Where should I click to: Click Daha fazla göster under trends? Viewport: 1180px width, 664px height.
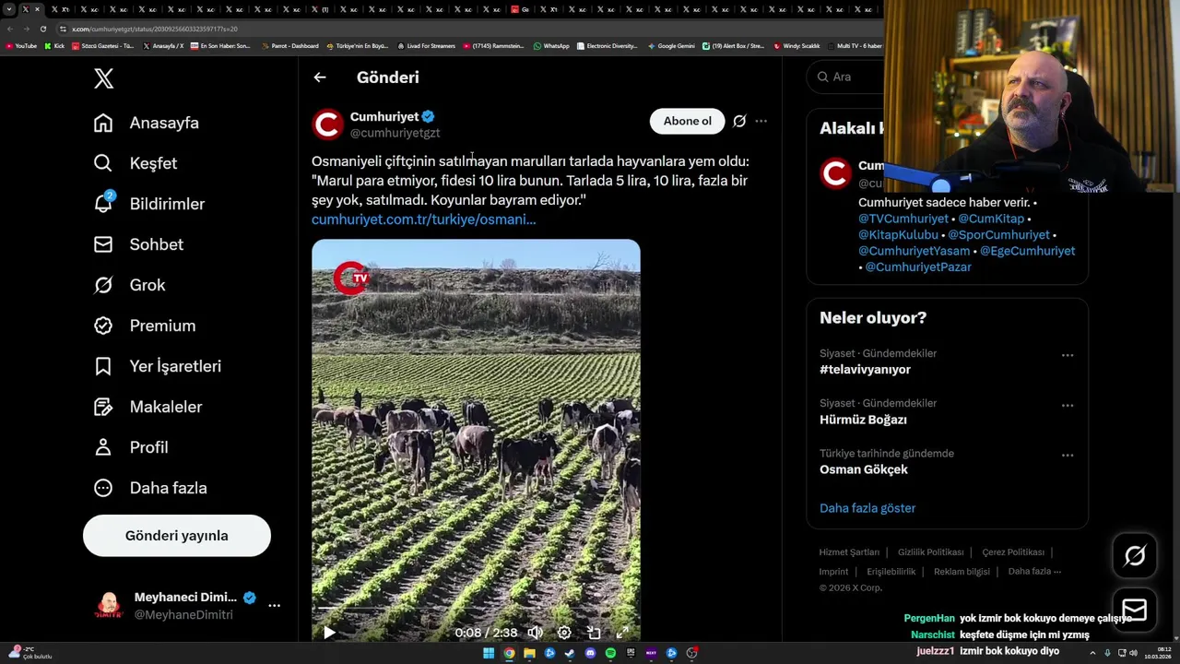coord(867,508)
